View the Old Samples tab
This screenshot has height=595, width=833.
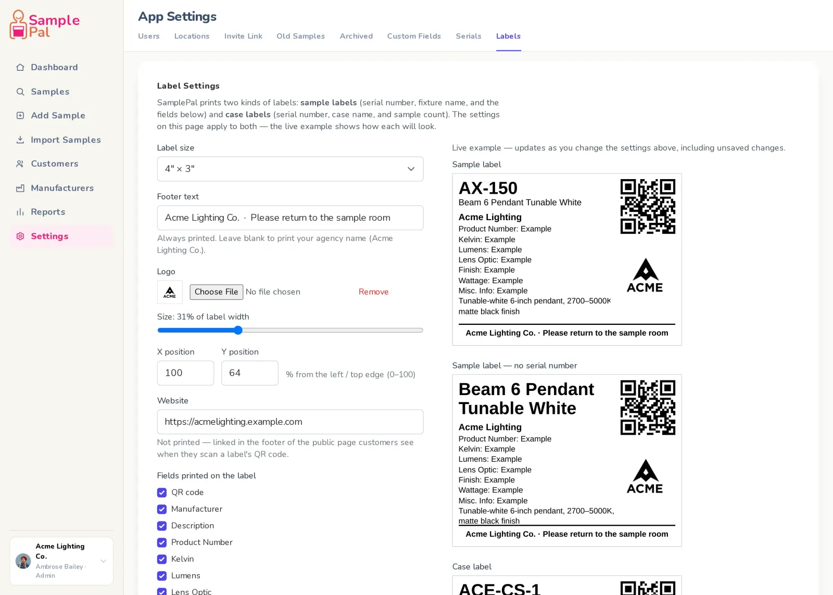pyautogui.click(x=301, y=36)
